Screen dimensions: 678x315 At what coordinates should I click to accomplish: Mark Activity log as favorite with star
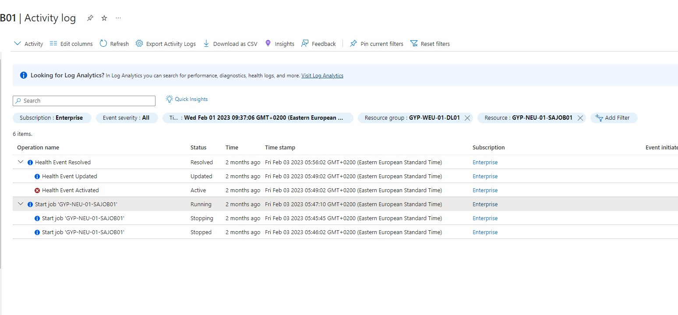tap(104, 18)
